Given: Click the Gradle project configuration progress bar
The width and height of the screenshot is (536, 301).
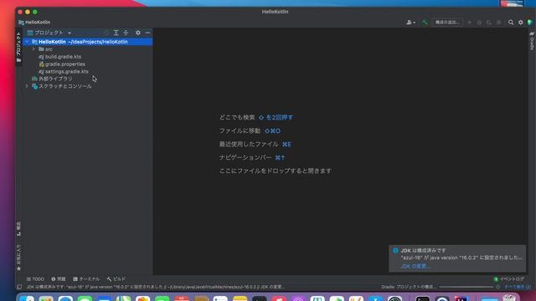Looking at the screenshot, I should click(x=466, y=287).
